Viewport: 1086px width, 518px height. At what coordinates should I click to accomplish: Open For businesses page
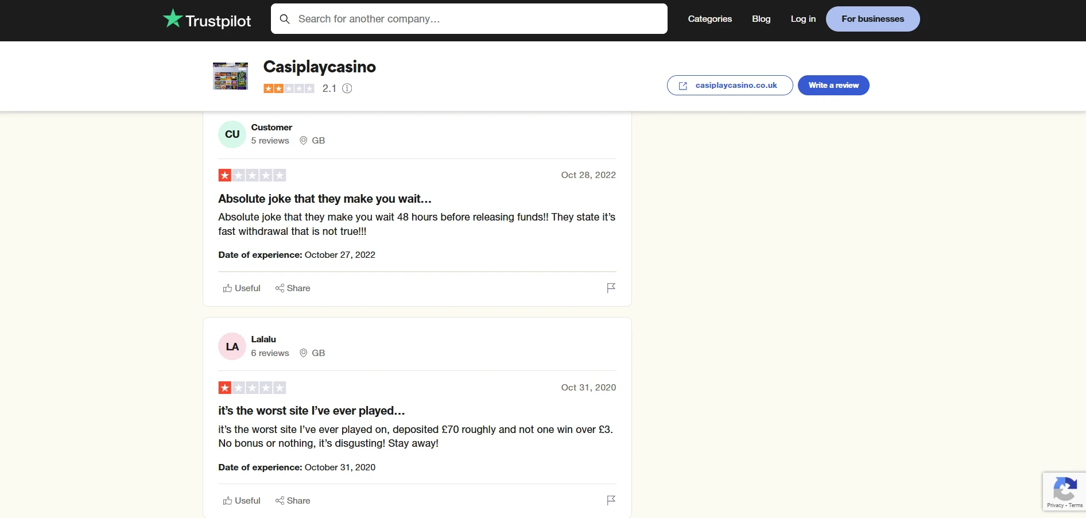tap(872, 19)
